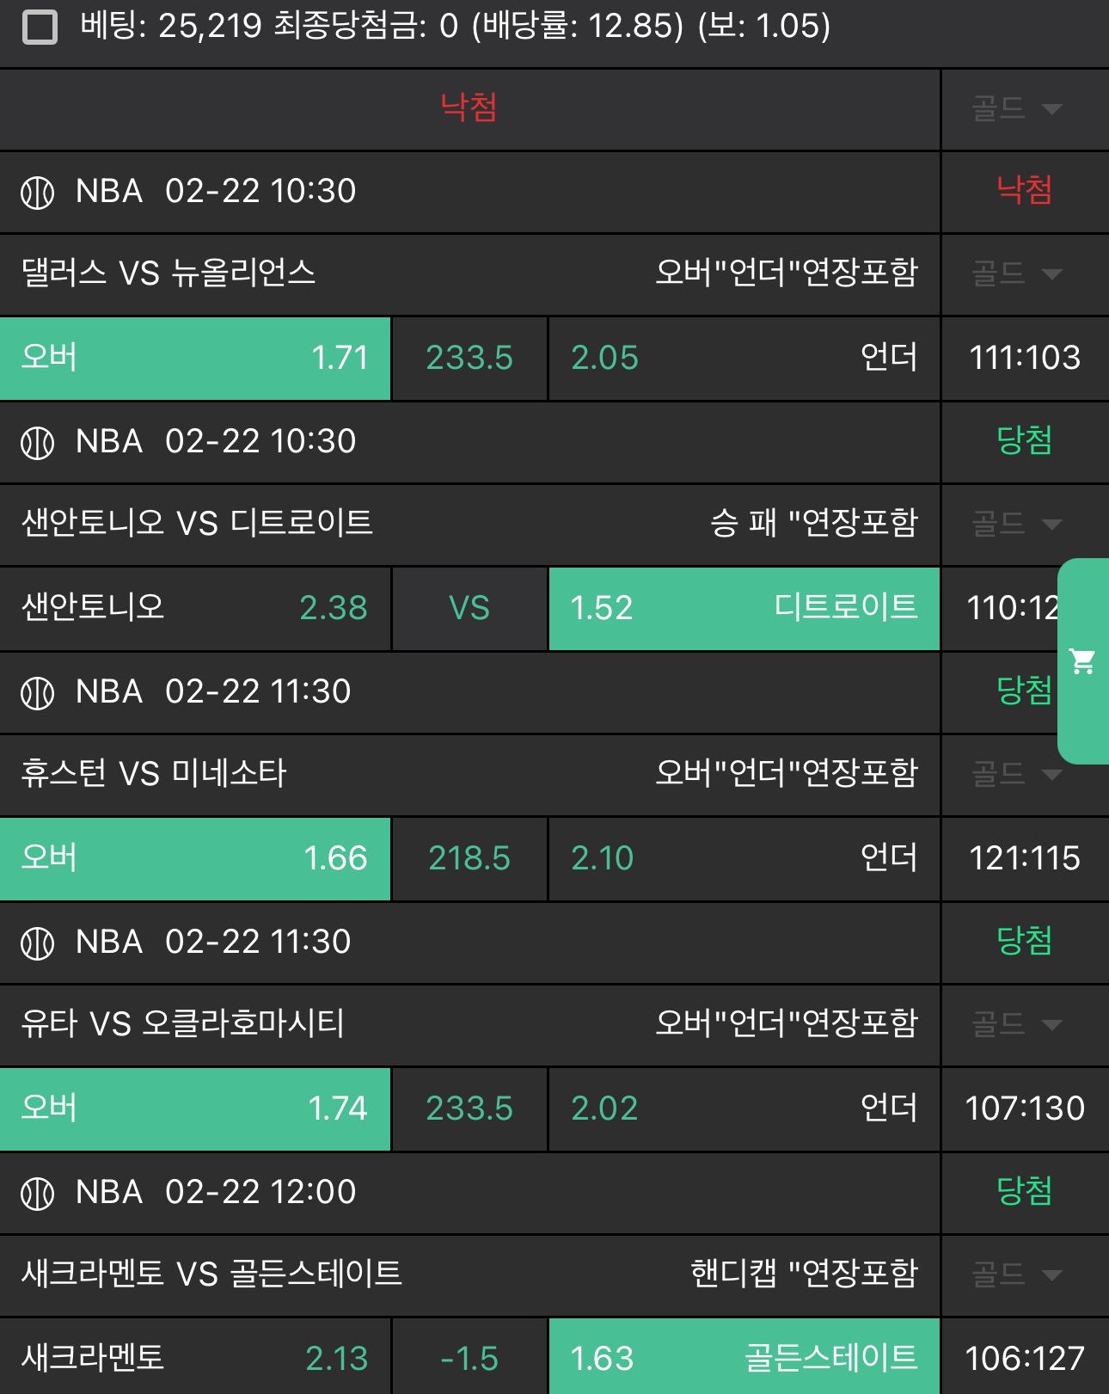Select the 오버 1.66 option for 휴스턴 game

(x=195, y=858)
